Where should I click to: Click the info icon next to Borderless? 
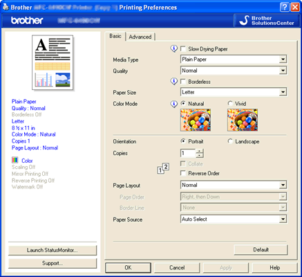(x=174, y=82)
